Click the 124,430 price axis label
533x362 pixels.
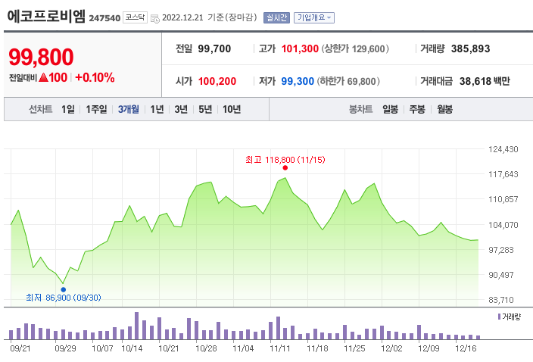pyautogui.click(x=503, y=149)
